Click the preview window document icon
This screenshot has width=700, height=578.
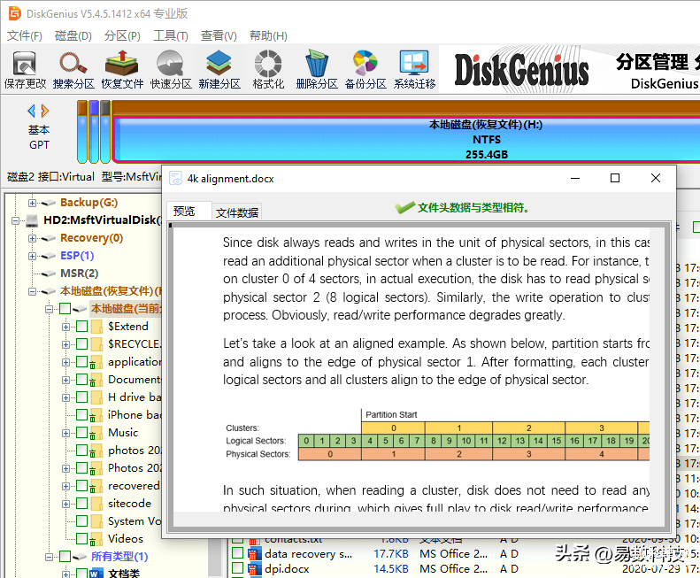[x=175, y=178]
